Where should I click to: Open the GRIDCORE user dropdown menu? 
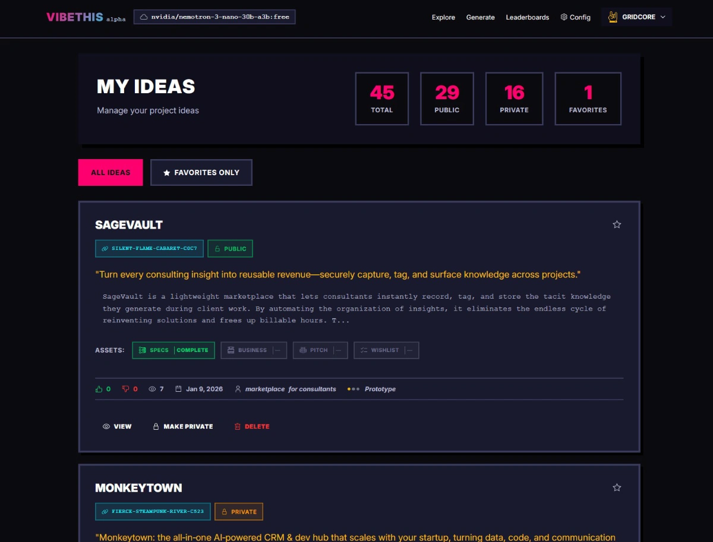(637, 17)
